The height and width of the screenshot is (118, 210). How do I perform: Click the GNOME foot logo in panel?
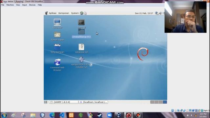pos(47,13)
